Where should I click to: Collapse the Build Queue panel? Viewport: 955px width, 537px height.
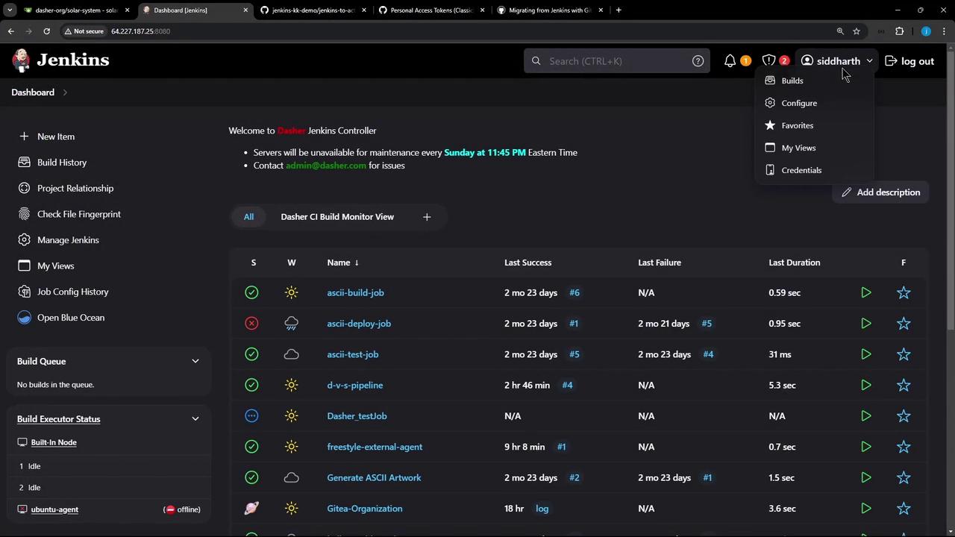(195, 362)
